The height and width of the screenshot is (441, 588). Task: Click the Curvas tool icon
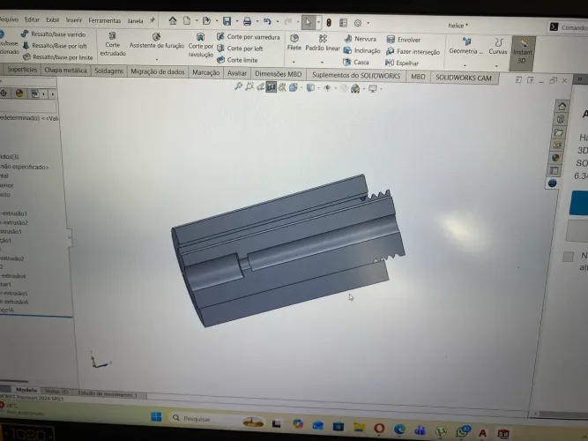pos(498,47)
